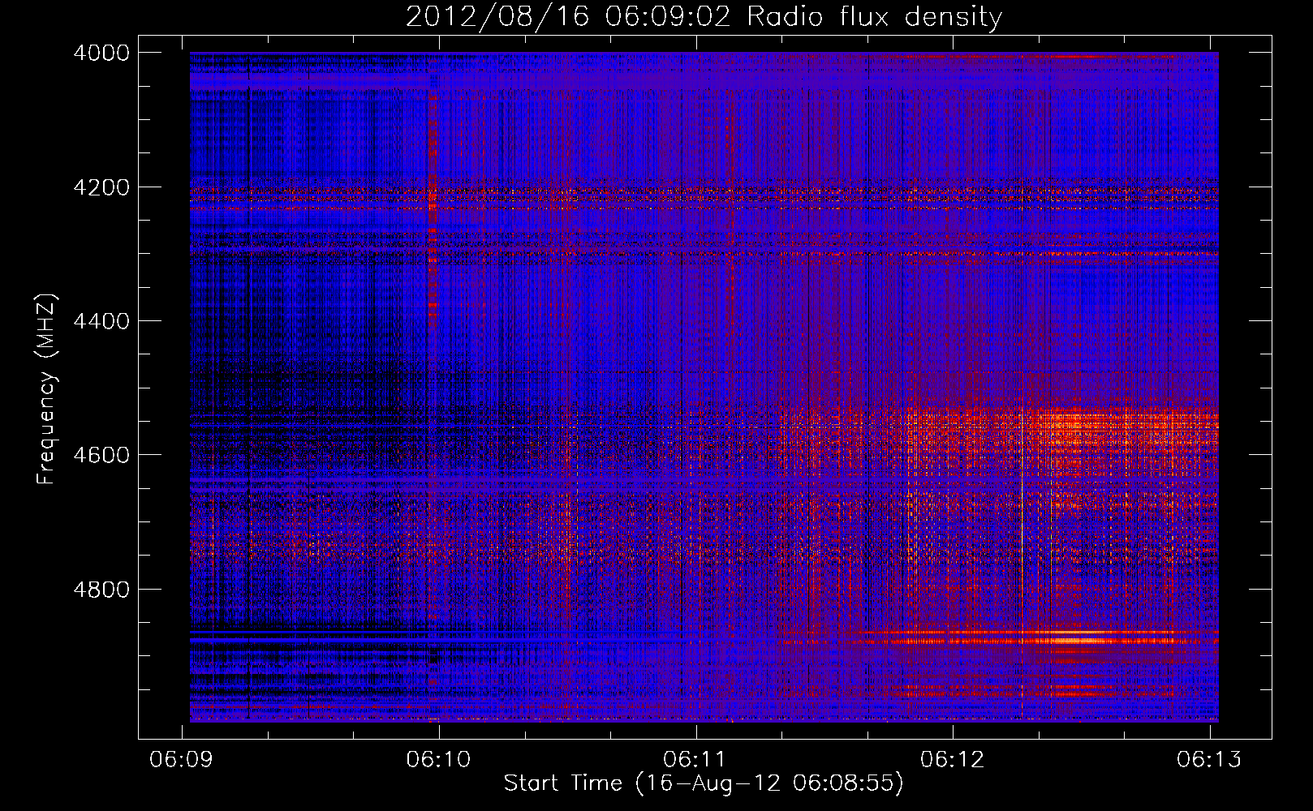Click the 4400 frequency axis label
The height and width of the screenshot is (811, 1313).
(101, 321)
